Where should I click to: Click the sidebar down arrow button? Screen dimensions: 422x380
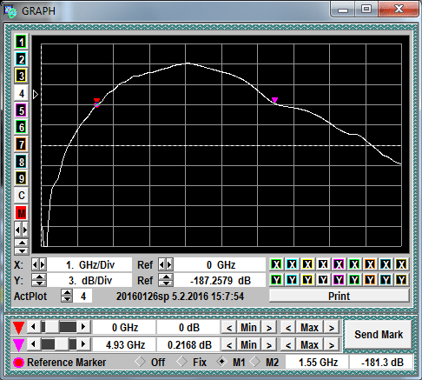click(x=21, y=250)
